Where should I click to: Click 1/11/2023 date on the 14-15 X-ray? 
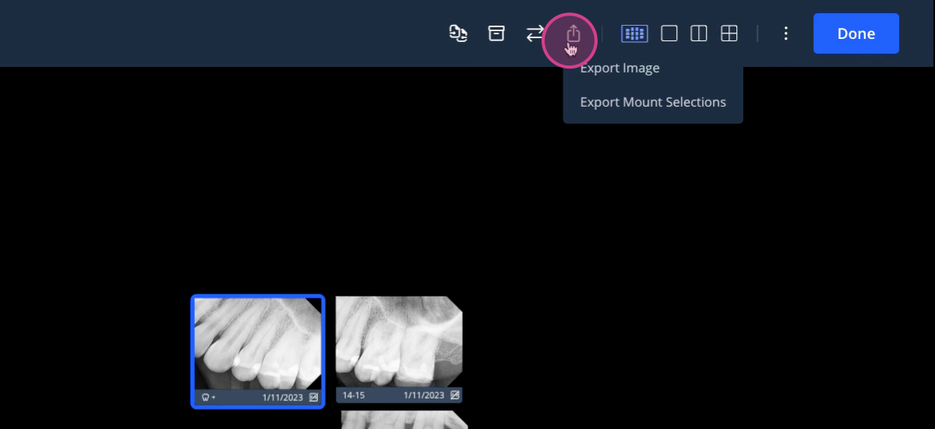tap(424, 396)
